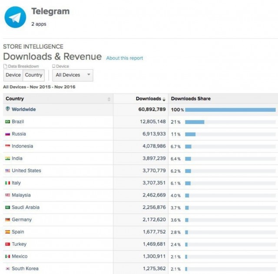
Task: Open the Worldwide row link
Action: [24, 109]
